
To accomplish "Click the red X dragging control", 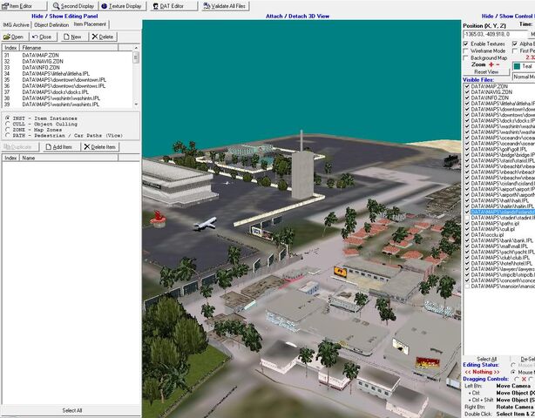I will pyautogui.click(x=524, y=379).
